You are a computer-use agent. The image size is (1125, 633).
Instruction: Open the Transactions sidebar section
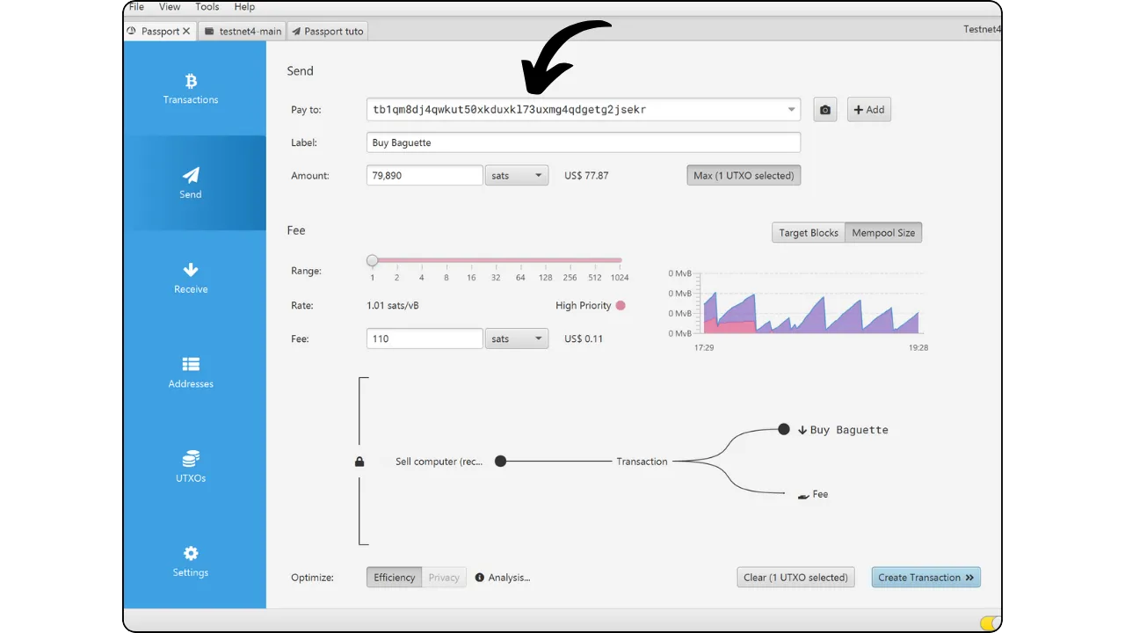pos(191,89)
